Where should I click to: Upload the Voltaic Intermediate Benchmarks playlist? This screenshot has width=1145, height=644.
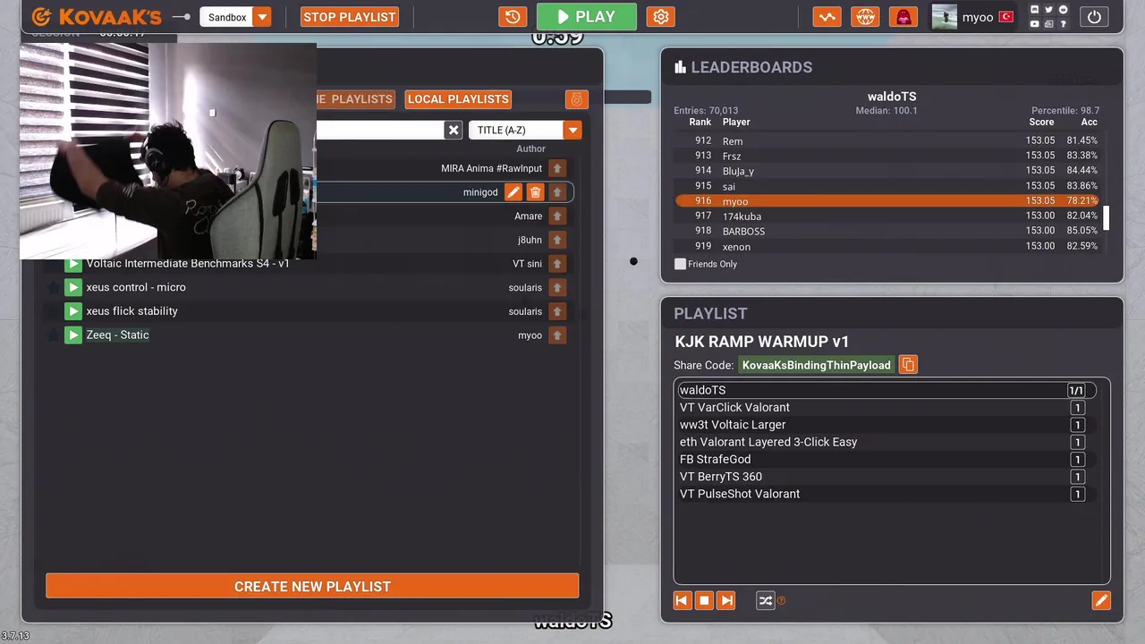click(557, 264)
